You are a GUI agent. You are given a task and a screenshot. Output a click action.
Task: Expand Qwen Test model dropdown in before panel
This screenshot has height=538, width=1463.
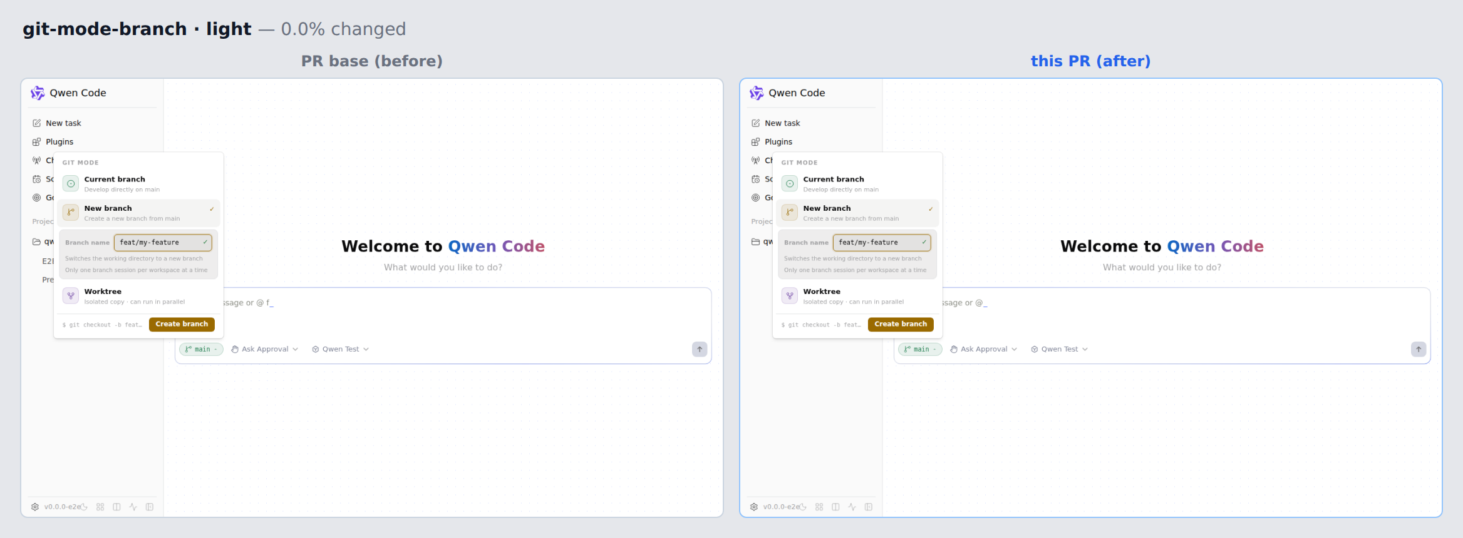point(341,349)
